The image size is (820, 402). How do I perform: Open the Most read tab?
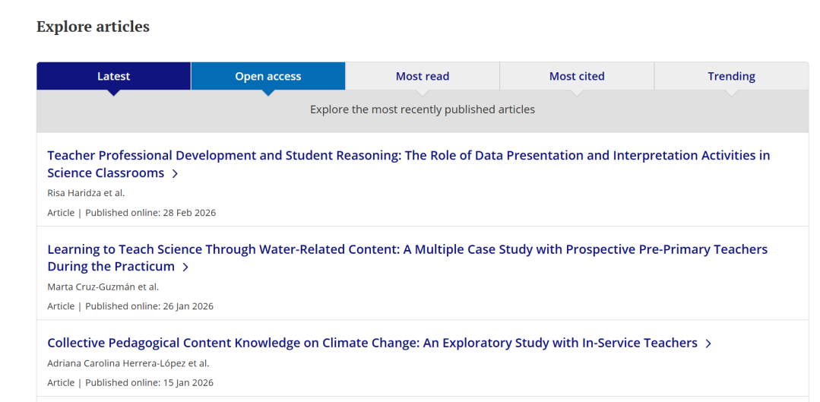[422, 76]
